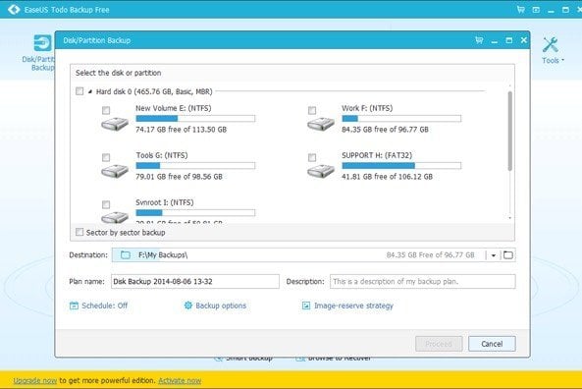Check the Hard disk 0 checkbox
Screen dimensions: 582x389
pyautogui.click(x=79, y=91)
